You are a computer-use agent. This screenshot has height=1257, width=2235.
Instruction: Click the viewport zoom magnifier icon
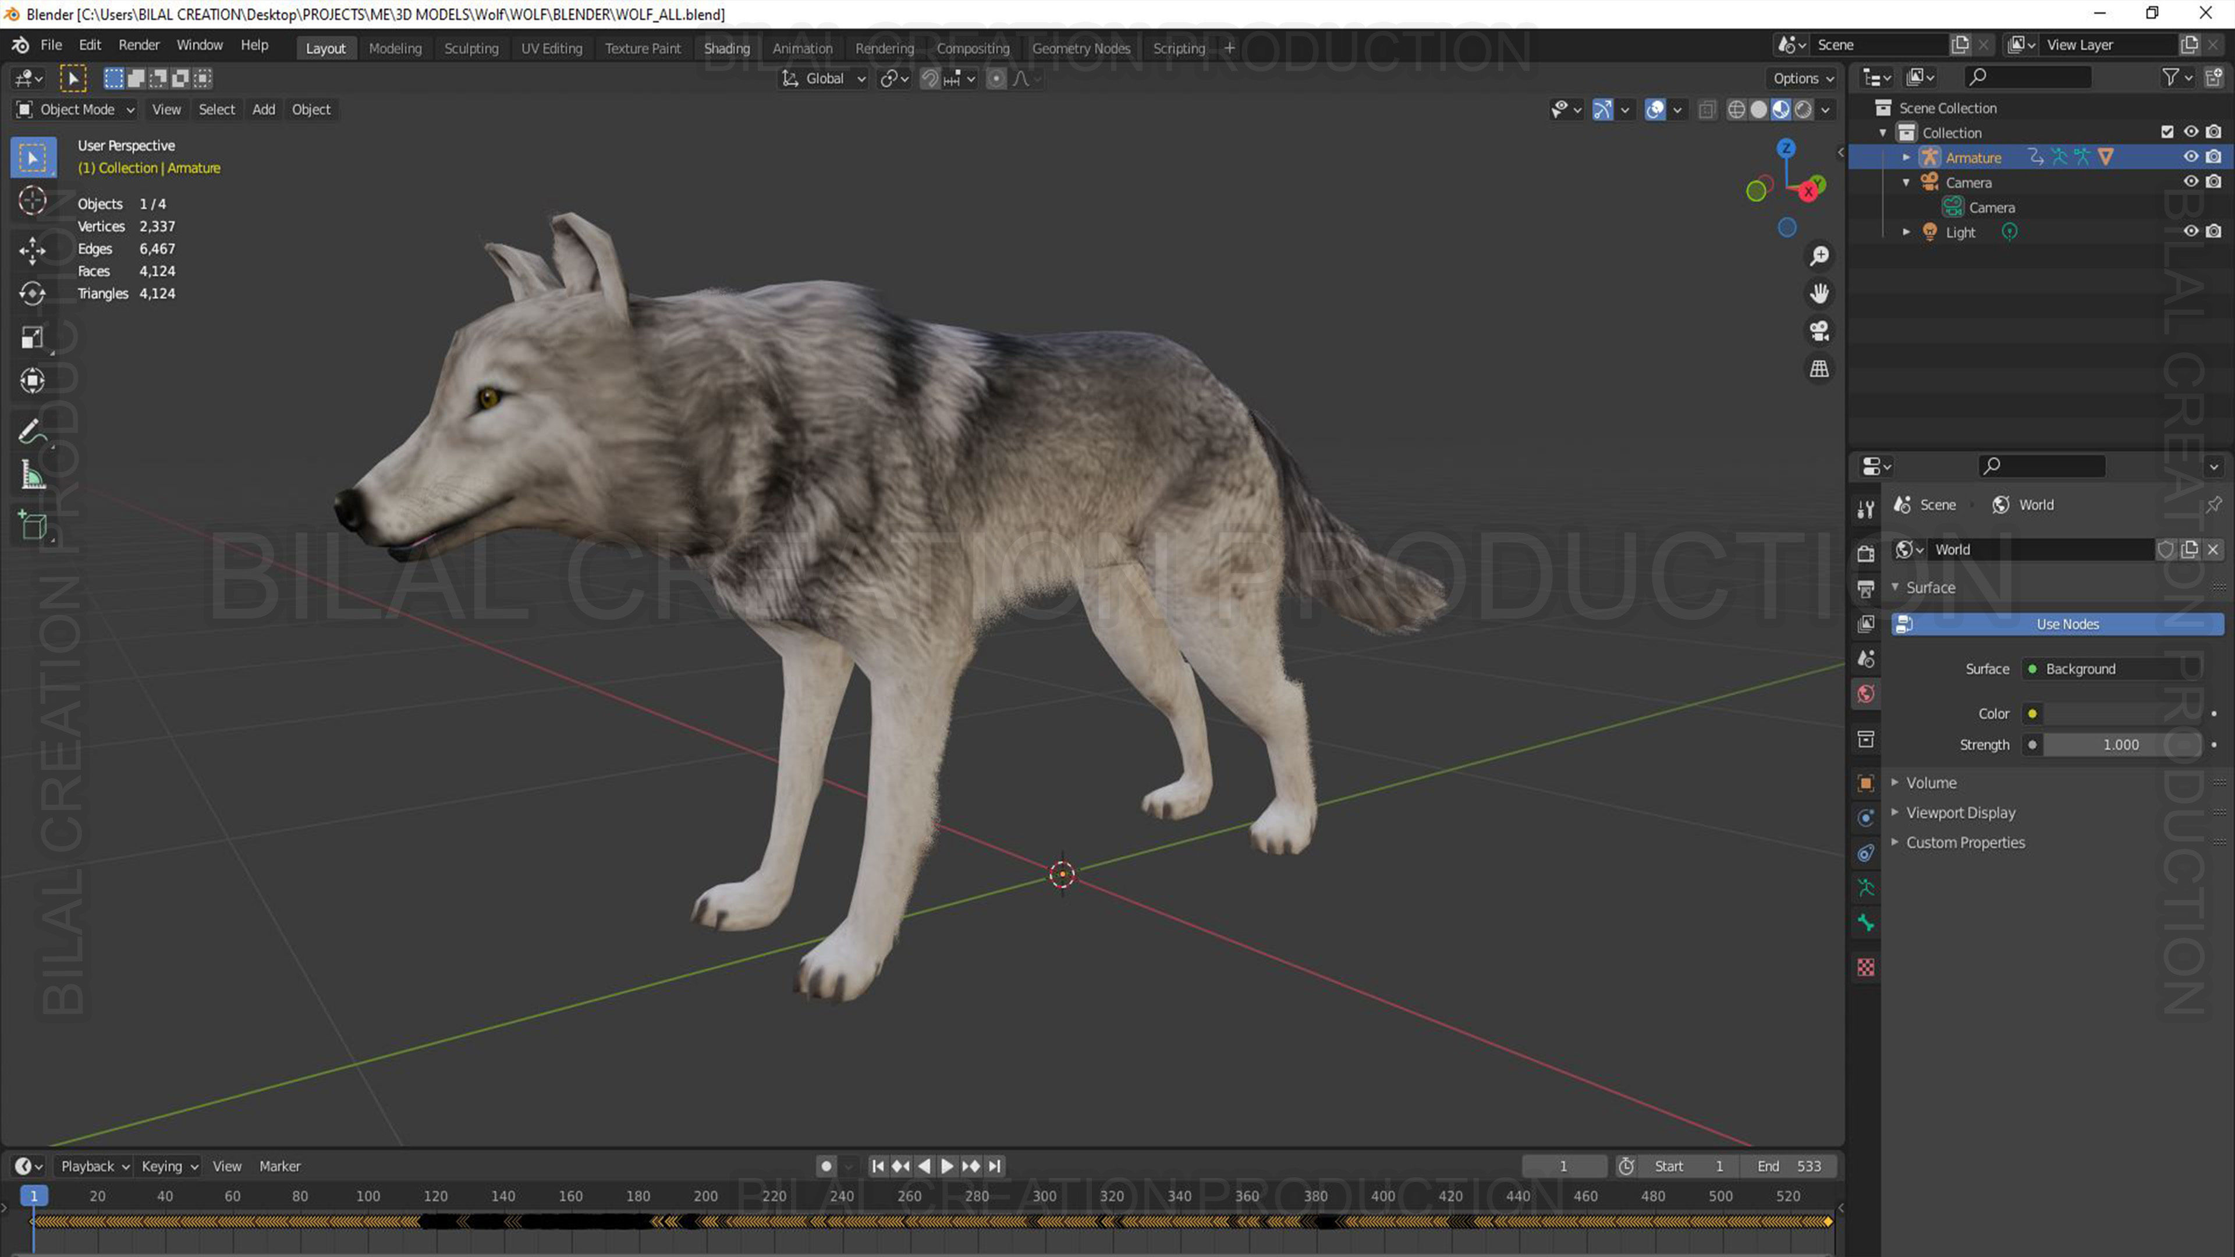1819,256
